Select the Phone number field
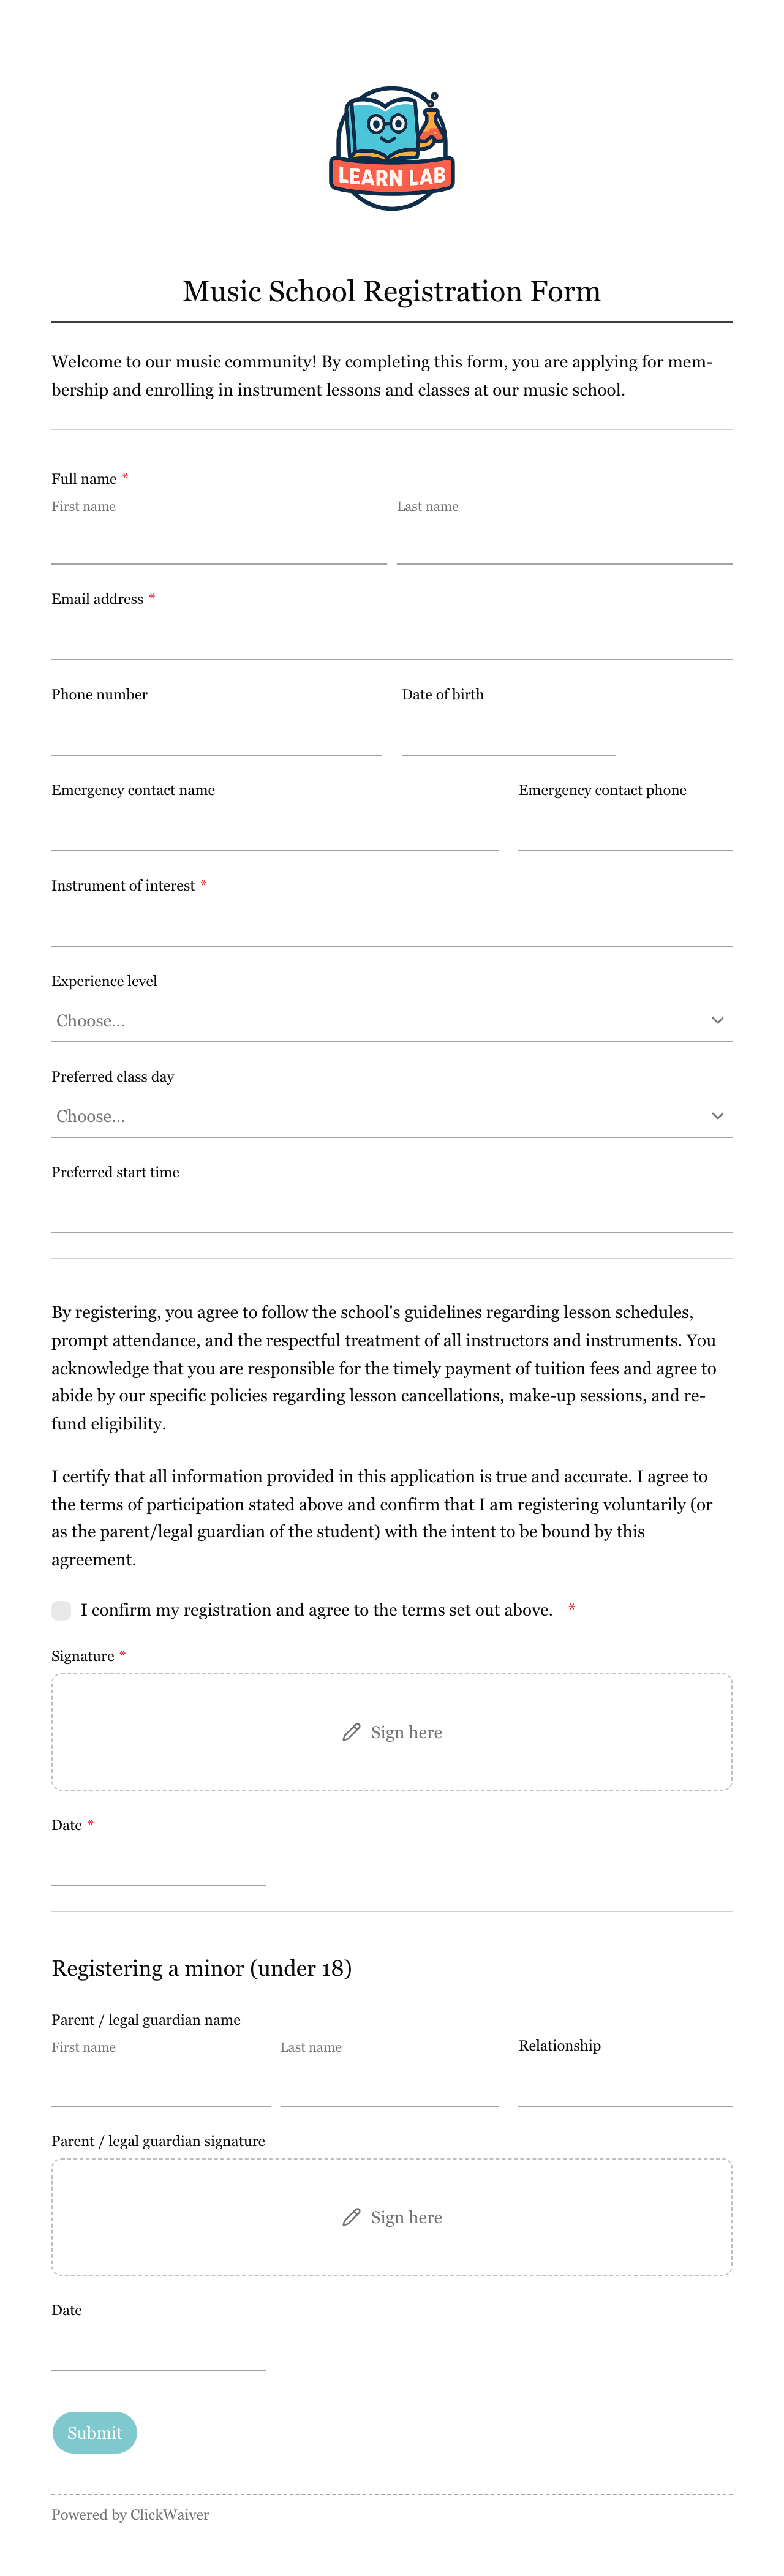 [217, 734]
